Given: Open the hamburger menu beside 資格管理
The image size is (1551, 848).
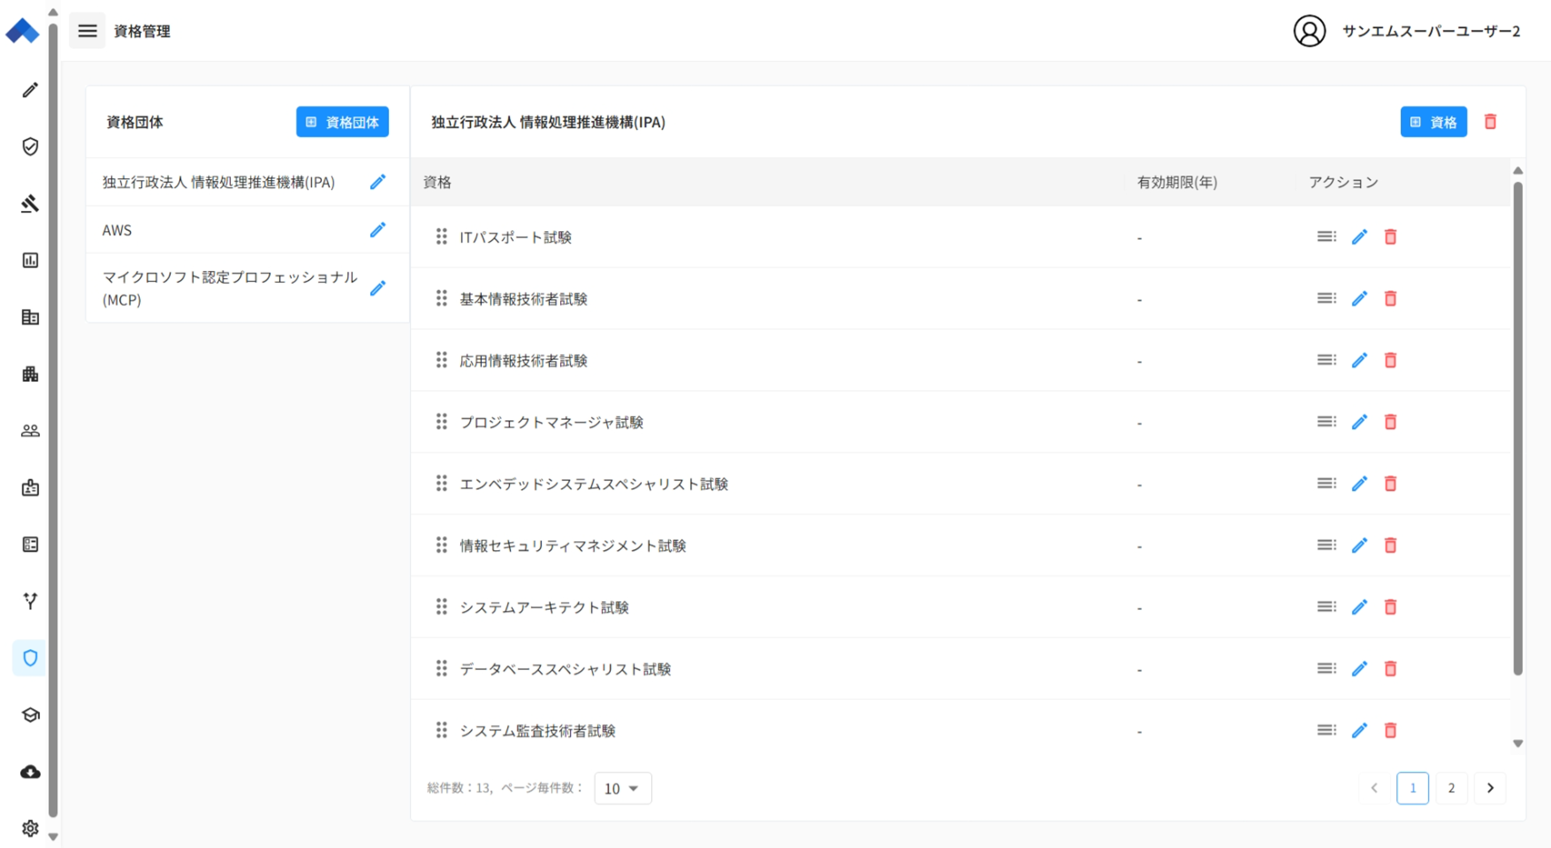Looking at the screenshot, I should (87, 31).
